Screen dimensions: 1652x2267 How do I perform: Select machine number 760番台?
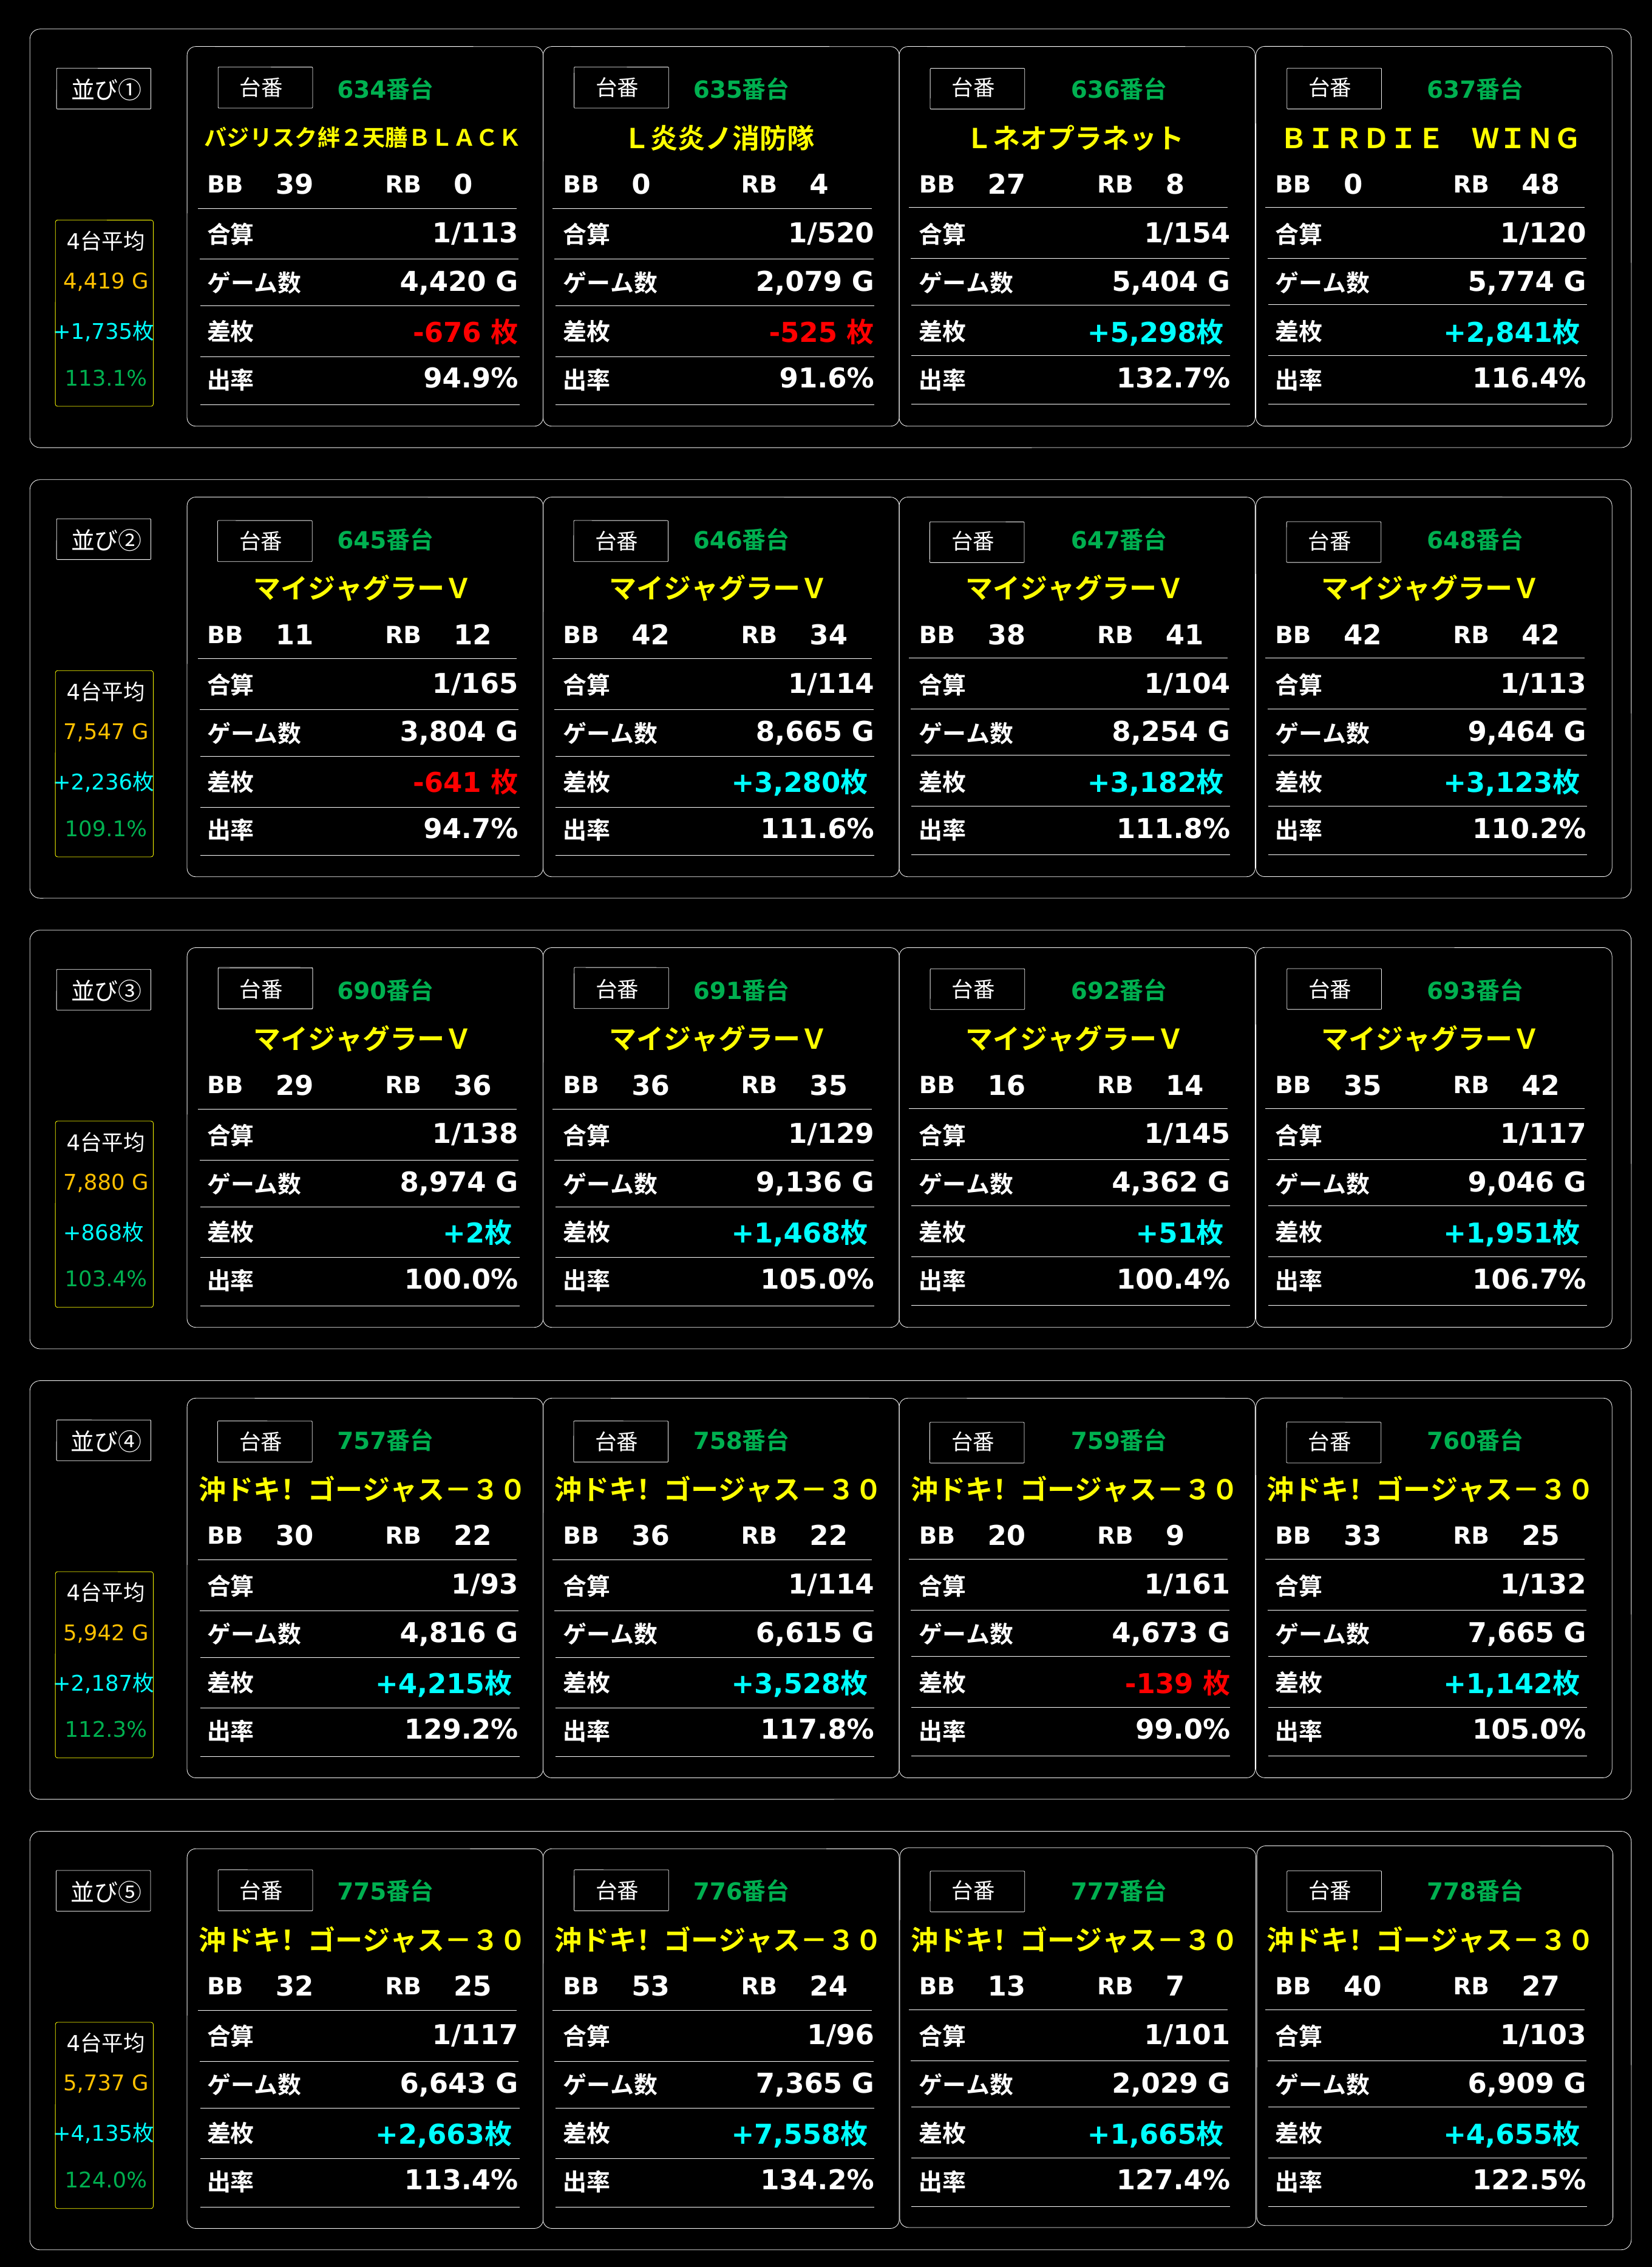click(x=1474, y=1441)
